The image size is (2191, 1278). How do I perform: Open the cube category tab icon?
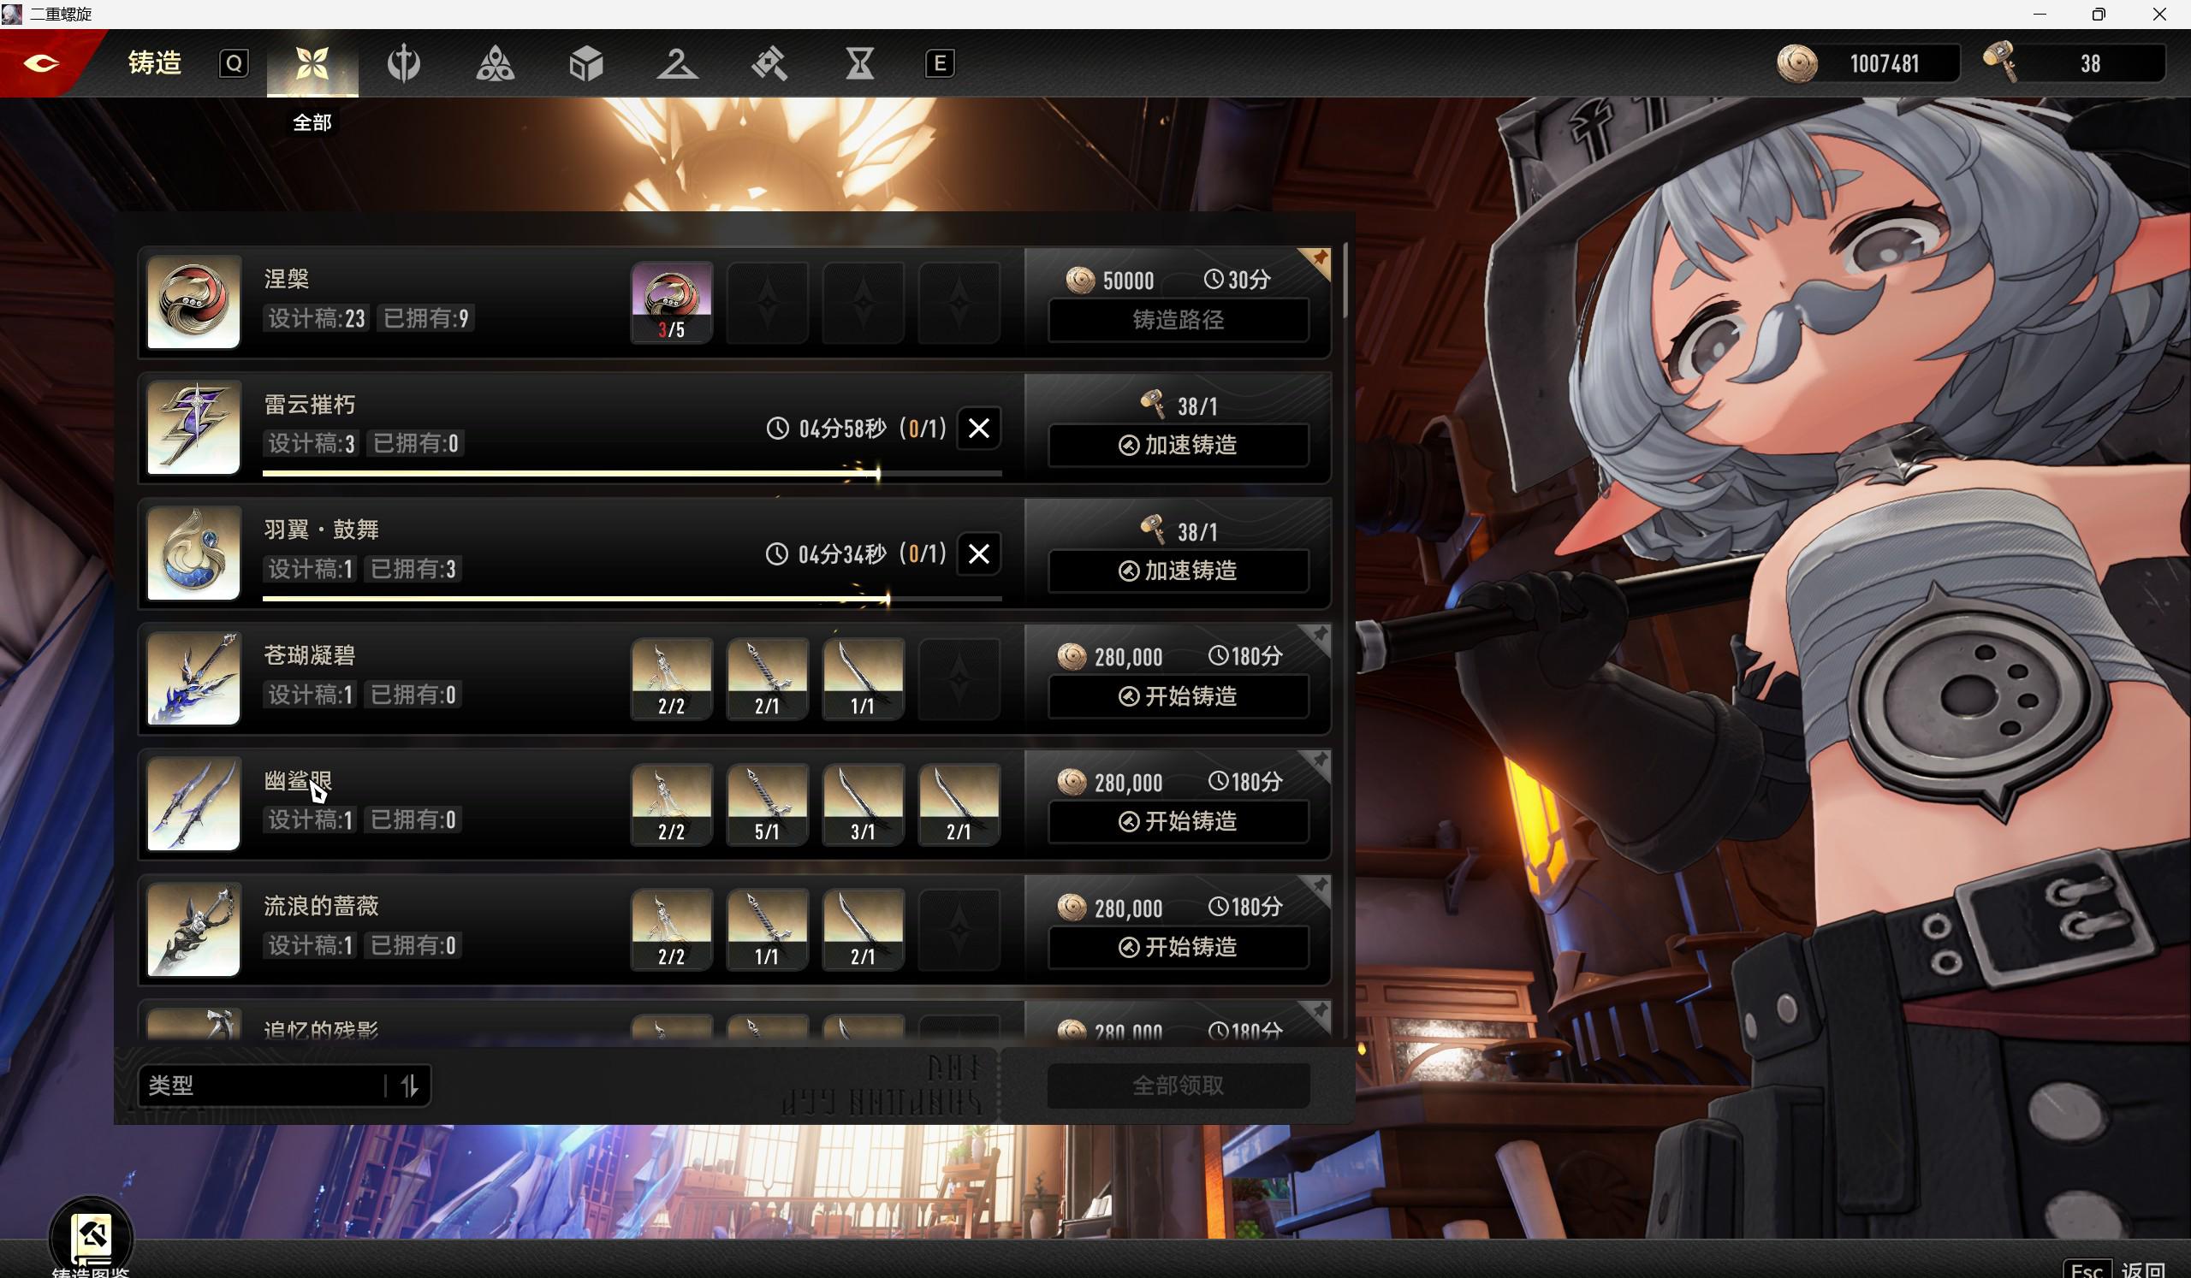pyautogui.click(x=586, y=63)
